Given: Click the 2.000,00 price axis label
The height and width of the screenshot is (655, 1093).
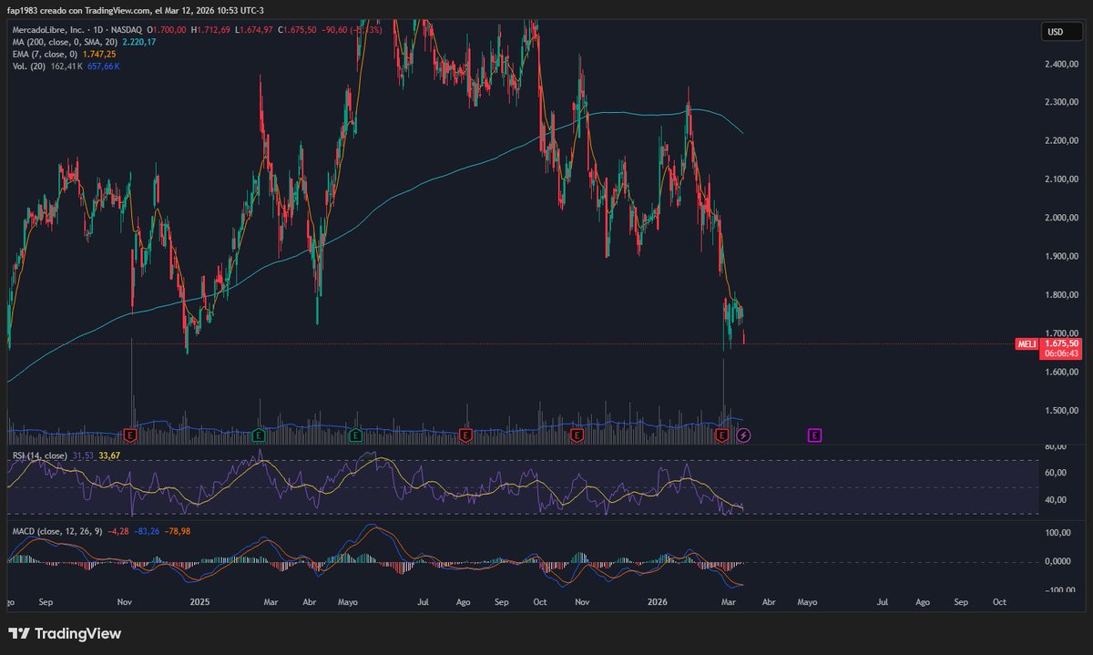Looking at the screenshot, I should click(x=1061, y=218).
